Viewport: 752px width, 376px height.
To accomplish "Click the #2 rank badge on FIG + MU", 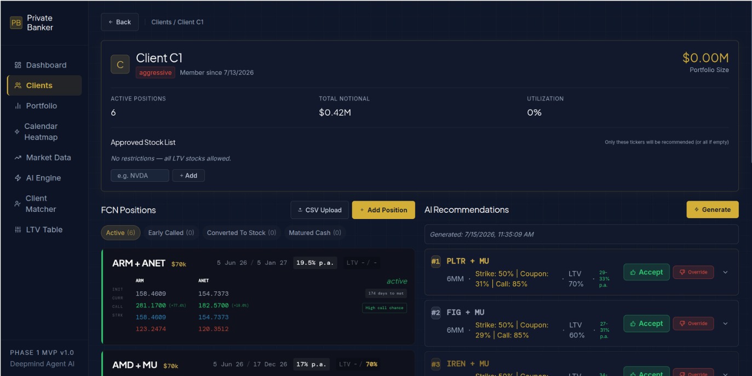I will (435, 313).
